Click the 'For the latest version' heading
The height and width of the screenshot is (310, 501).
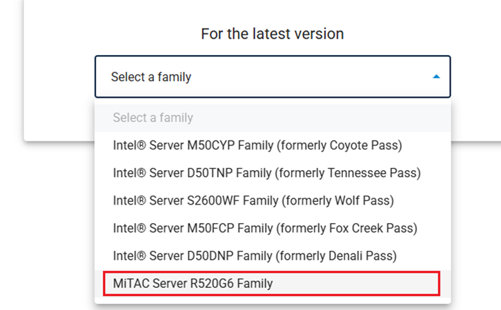click(x=272, y=34)
